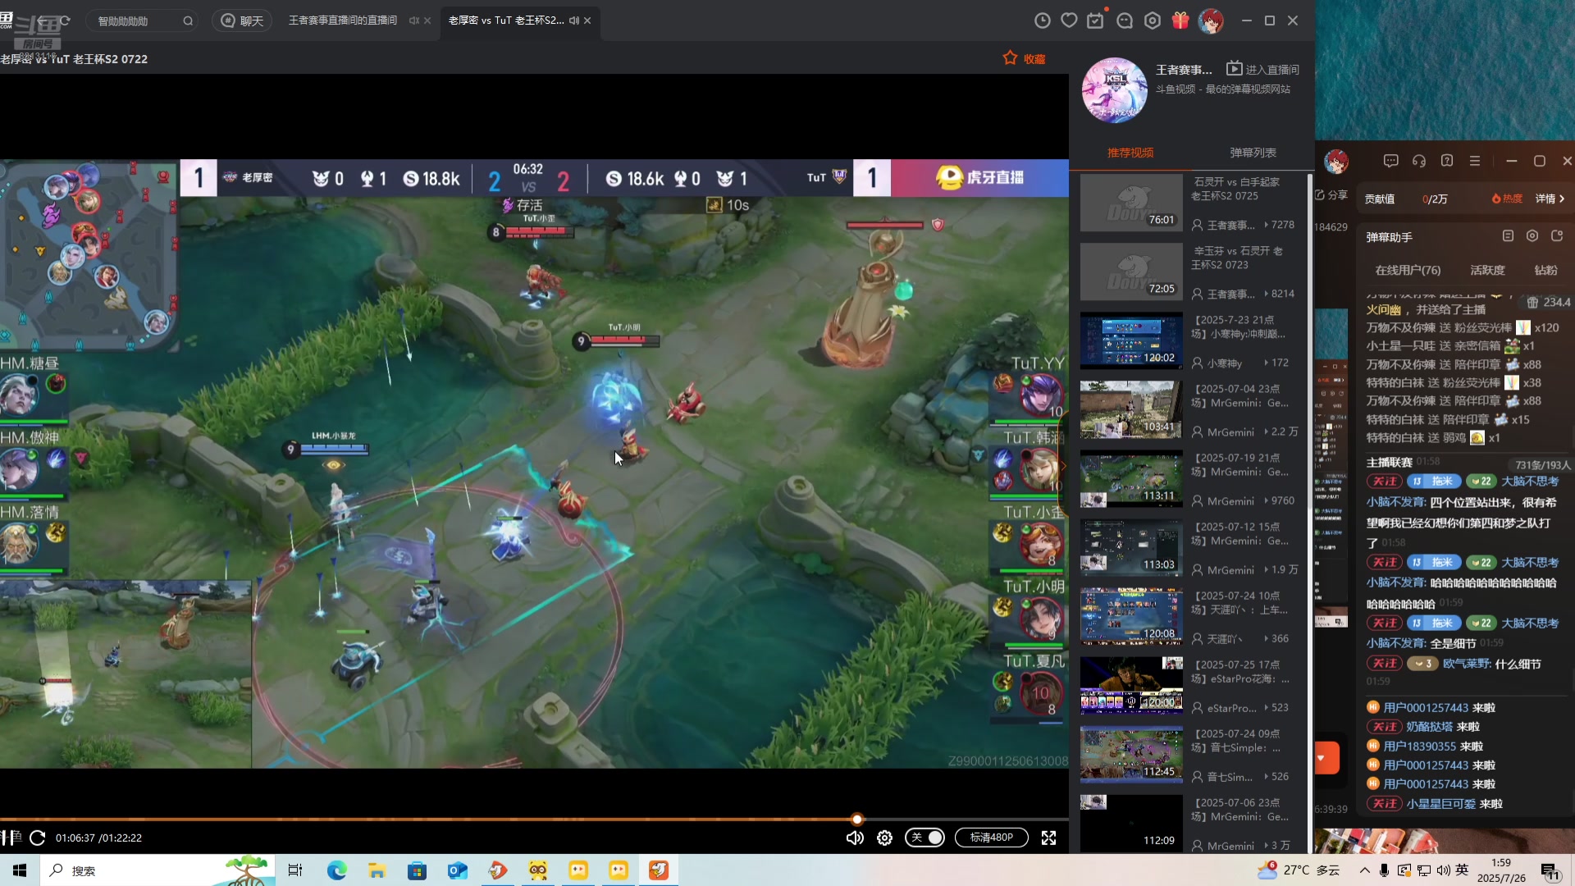
Task: Expand 详情 details chevron
Action: tap(1550, 199)
